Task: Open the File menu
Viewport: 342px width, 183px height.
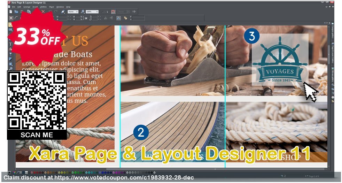Action: pyautogui.click(x=14, y=7)
